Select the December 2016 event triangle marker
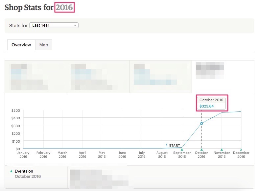 pos(241,150)
